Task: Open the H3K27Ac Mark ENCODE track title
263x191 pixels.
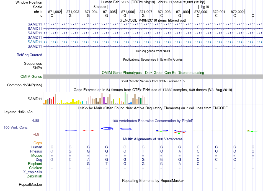Action: coord(153,108)
